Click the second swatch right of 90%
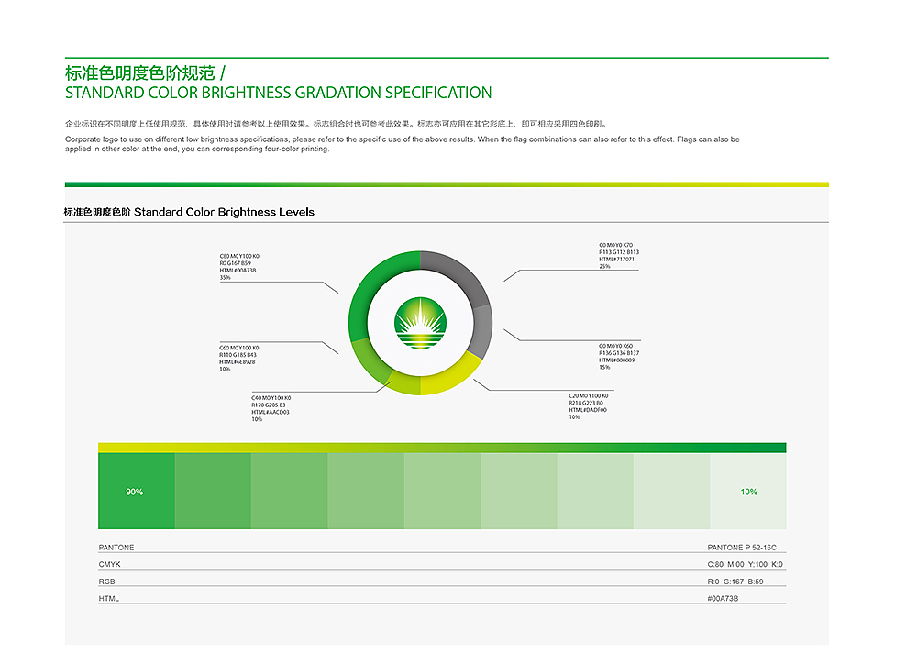Image resolution: width=917 pixels, height=654 pixels. coord(290,491)
